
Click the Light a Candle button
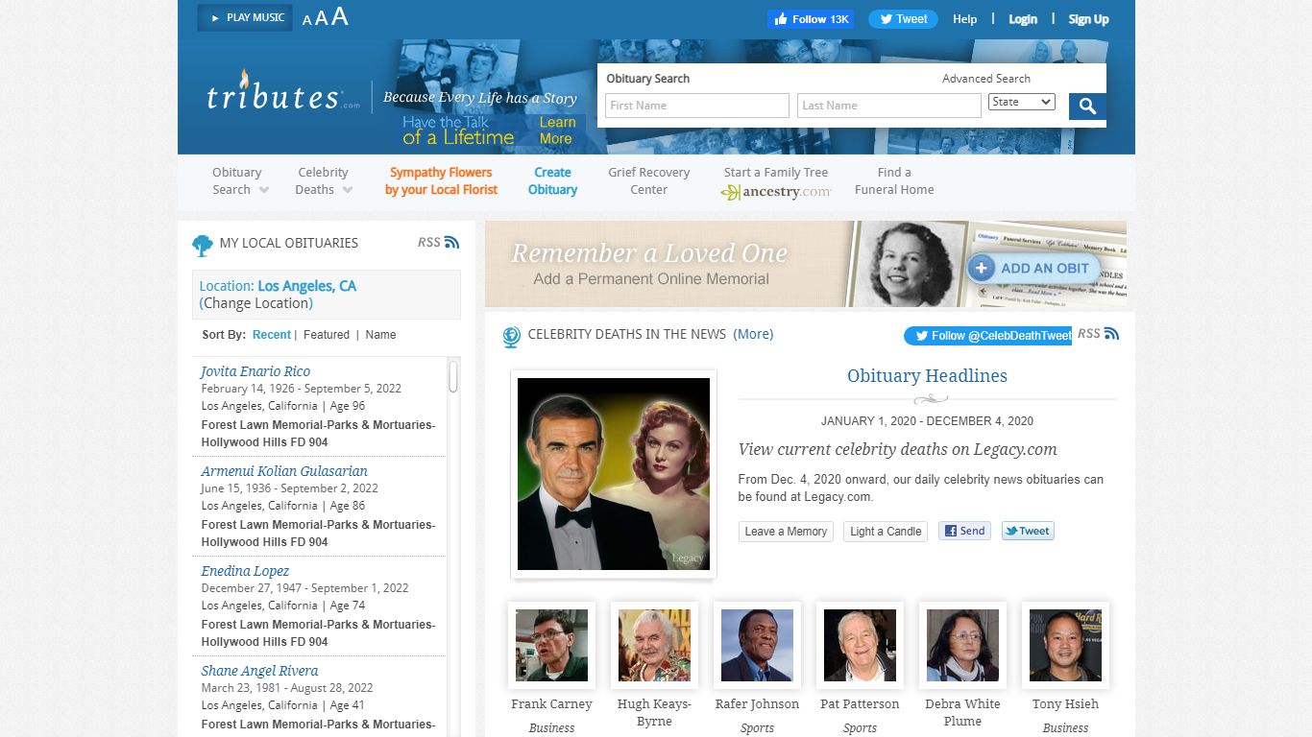pyautogui.click(x=886, y=532)
